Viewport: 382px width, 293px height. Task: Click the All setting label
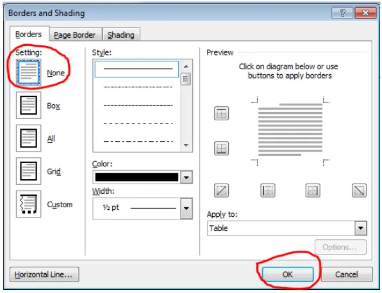click(x=51, y=139)
